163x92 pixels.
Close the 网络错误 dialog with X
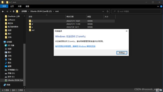pyautogui.click(x=126, y=31)
